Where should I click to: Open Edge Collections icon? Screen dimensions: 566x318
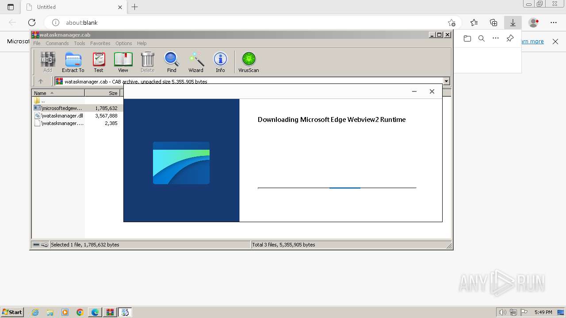493,23
